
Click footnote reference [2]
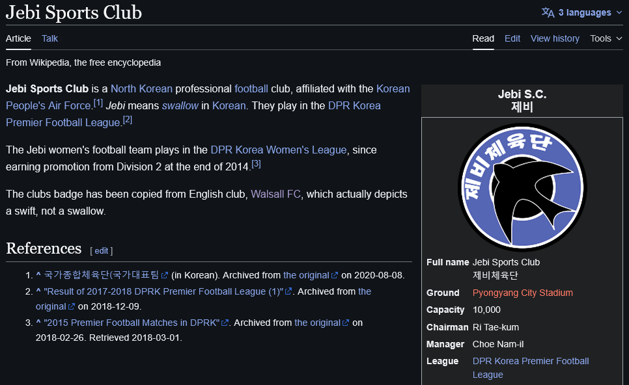(x=128, y=120)
